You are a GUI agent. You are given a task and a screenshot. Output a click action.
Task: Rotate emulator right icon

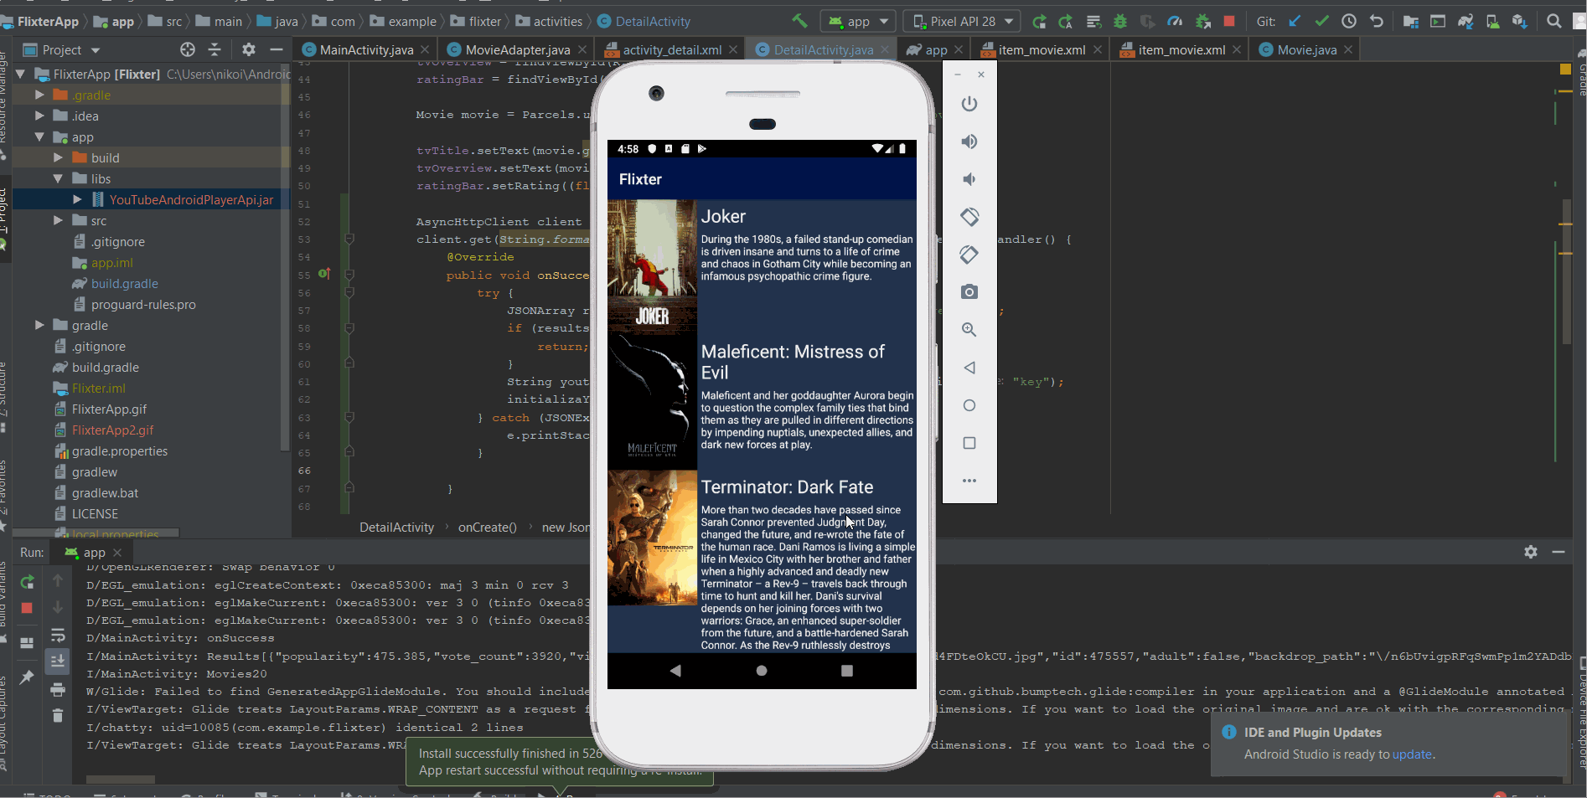click(x=969, y=255)
